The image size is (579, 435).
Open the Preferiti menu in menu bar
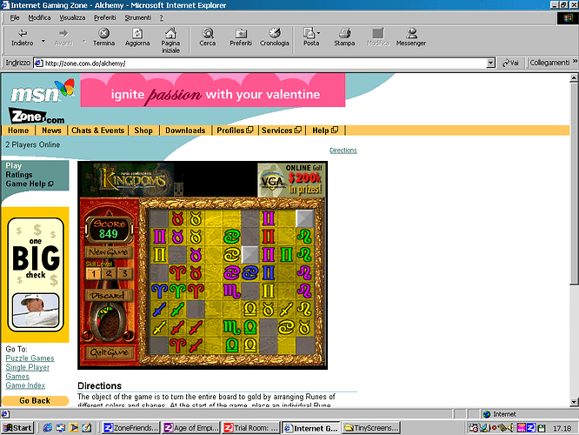tap(105, 17)
